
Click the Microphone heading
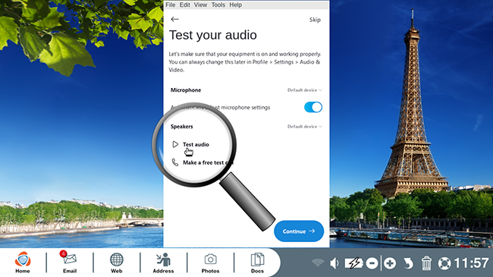[x=186, y=90]
